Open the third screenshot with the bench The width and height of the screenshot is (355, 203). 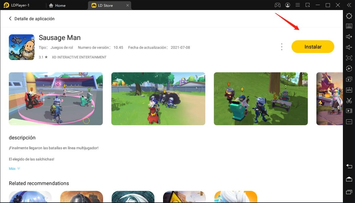point(261,99)
